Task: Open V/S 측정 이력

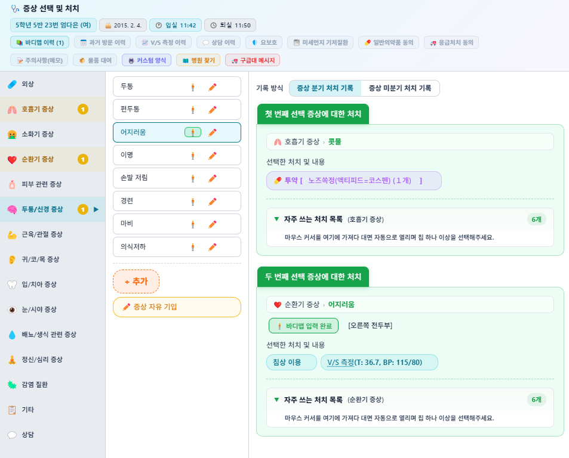Action: click(164, 42)
